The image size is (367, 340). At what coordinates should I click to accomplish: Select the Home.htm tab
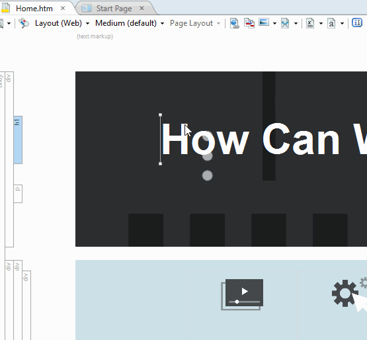click(x=34, y=9)
